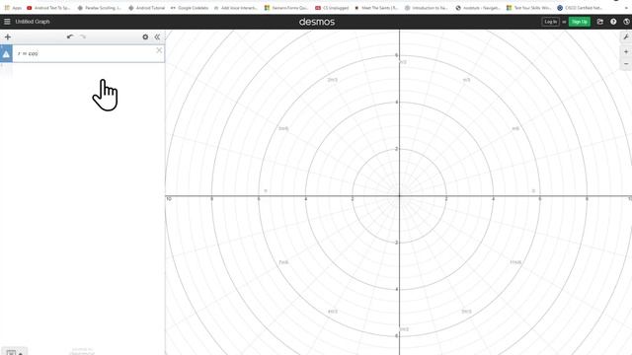Redo the last edit
This screenshot has height=355, width=632.
(83, 36)
